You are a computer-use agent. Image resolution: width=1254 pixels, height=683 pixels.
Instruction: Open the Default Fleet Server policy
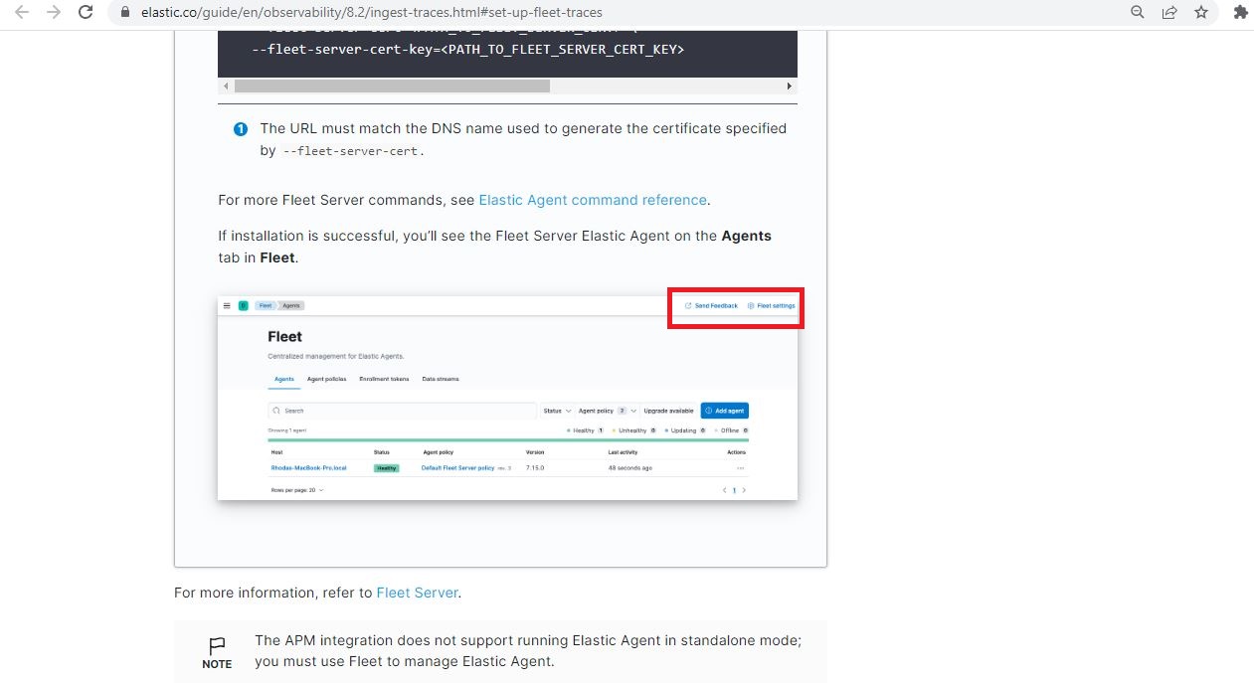pyautogui.click(x=457, y=467)
